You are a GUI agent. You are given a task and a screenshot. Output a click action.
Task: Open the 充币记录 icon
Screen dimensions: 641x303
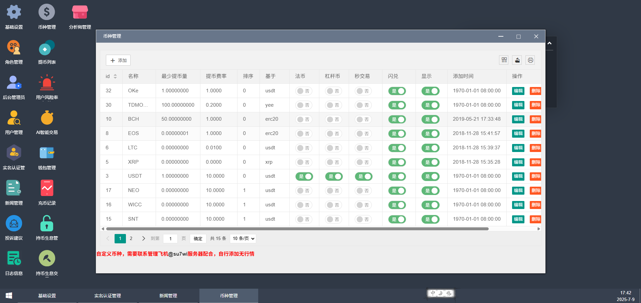coord(47,189)
